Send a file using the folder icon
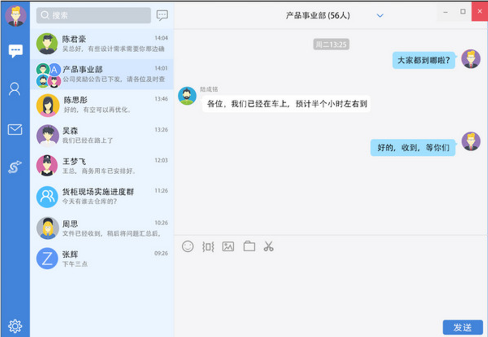488x337 pixels. [x=249, y=246]
